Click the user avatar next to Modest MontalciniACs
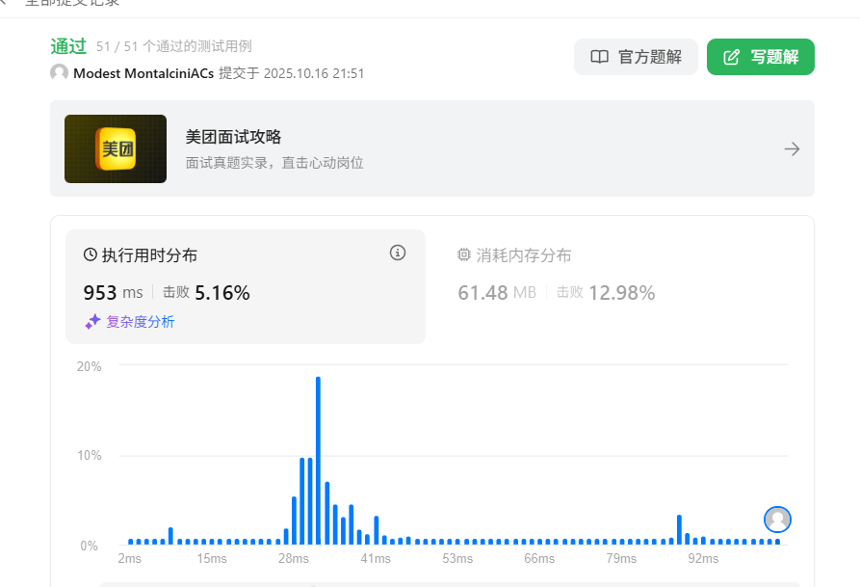Viewport: 860px width, 587px height. tap(59, 72)
